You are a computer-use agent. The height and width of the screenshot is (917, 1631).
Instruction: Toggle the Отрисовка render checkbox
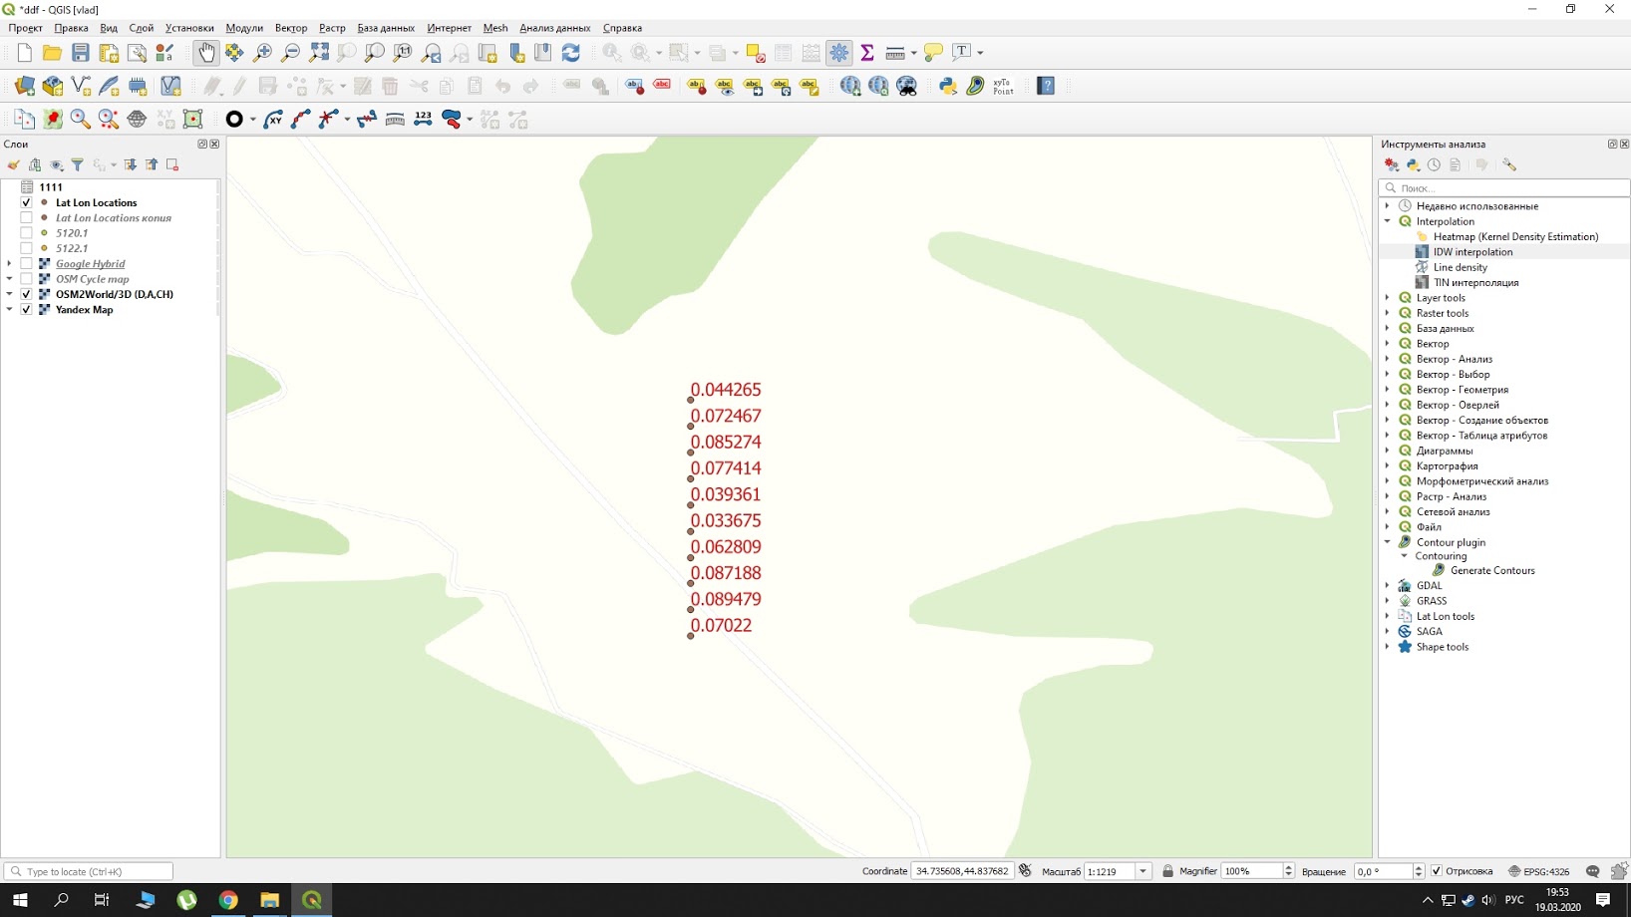(1437, 871)
